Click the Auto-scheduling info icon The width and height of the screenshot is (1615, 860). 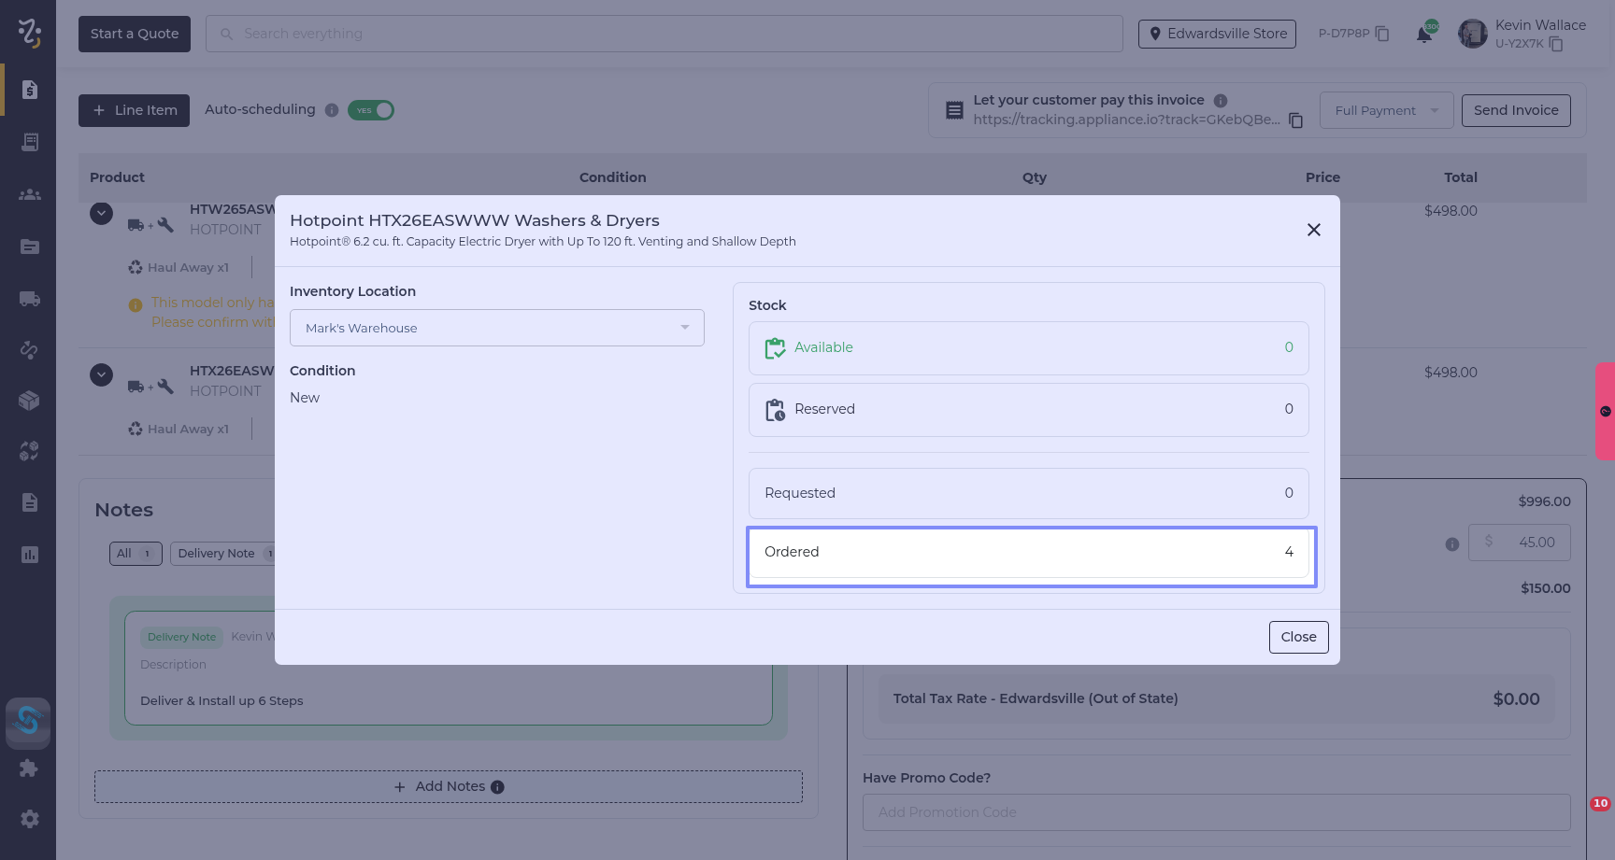332,110
